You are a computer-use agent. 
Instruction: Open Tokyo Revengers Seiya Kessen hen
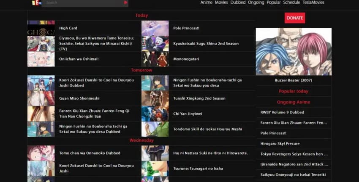point(294,154)
